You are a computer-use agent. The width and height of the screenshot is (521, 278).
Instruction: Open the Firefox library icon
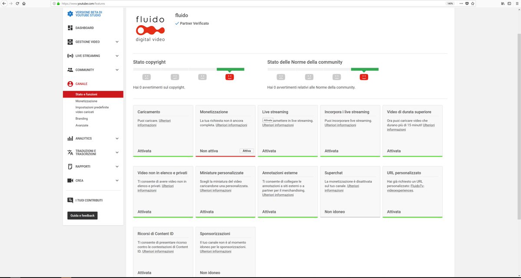pyautogui.click(x=503, y=3)
